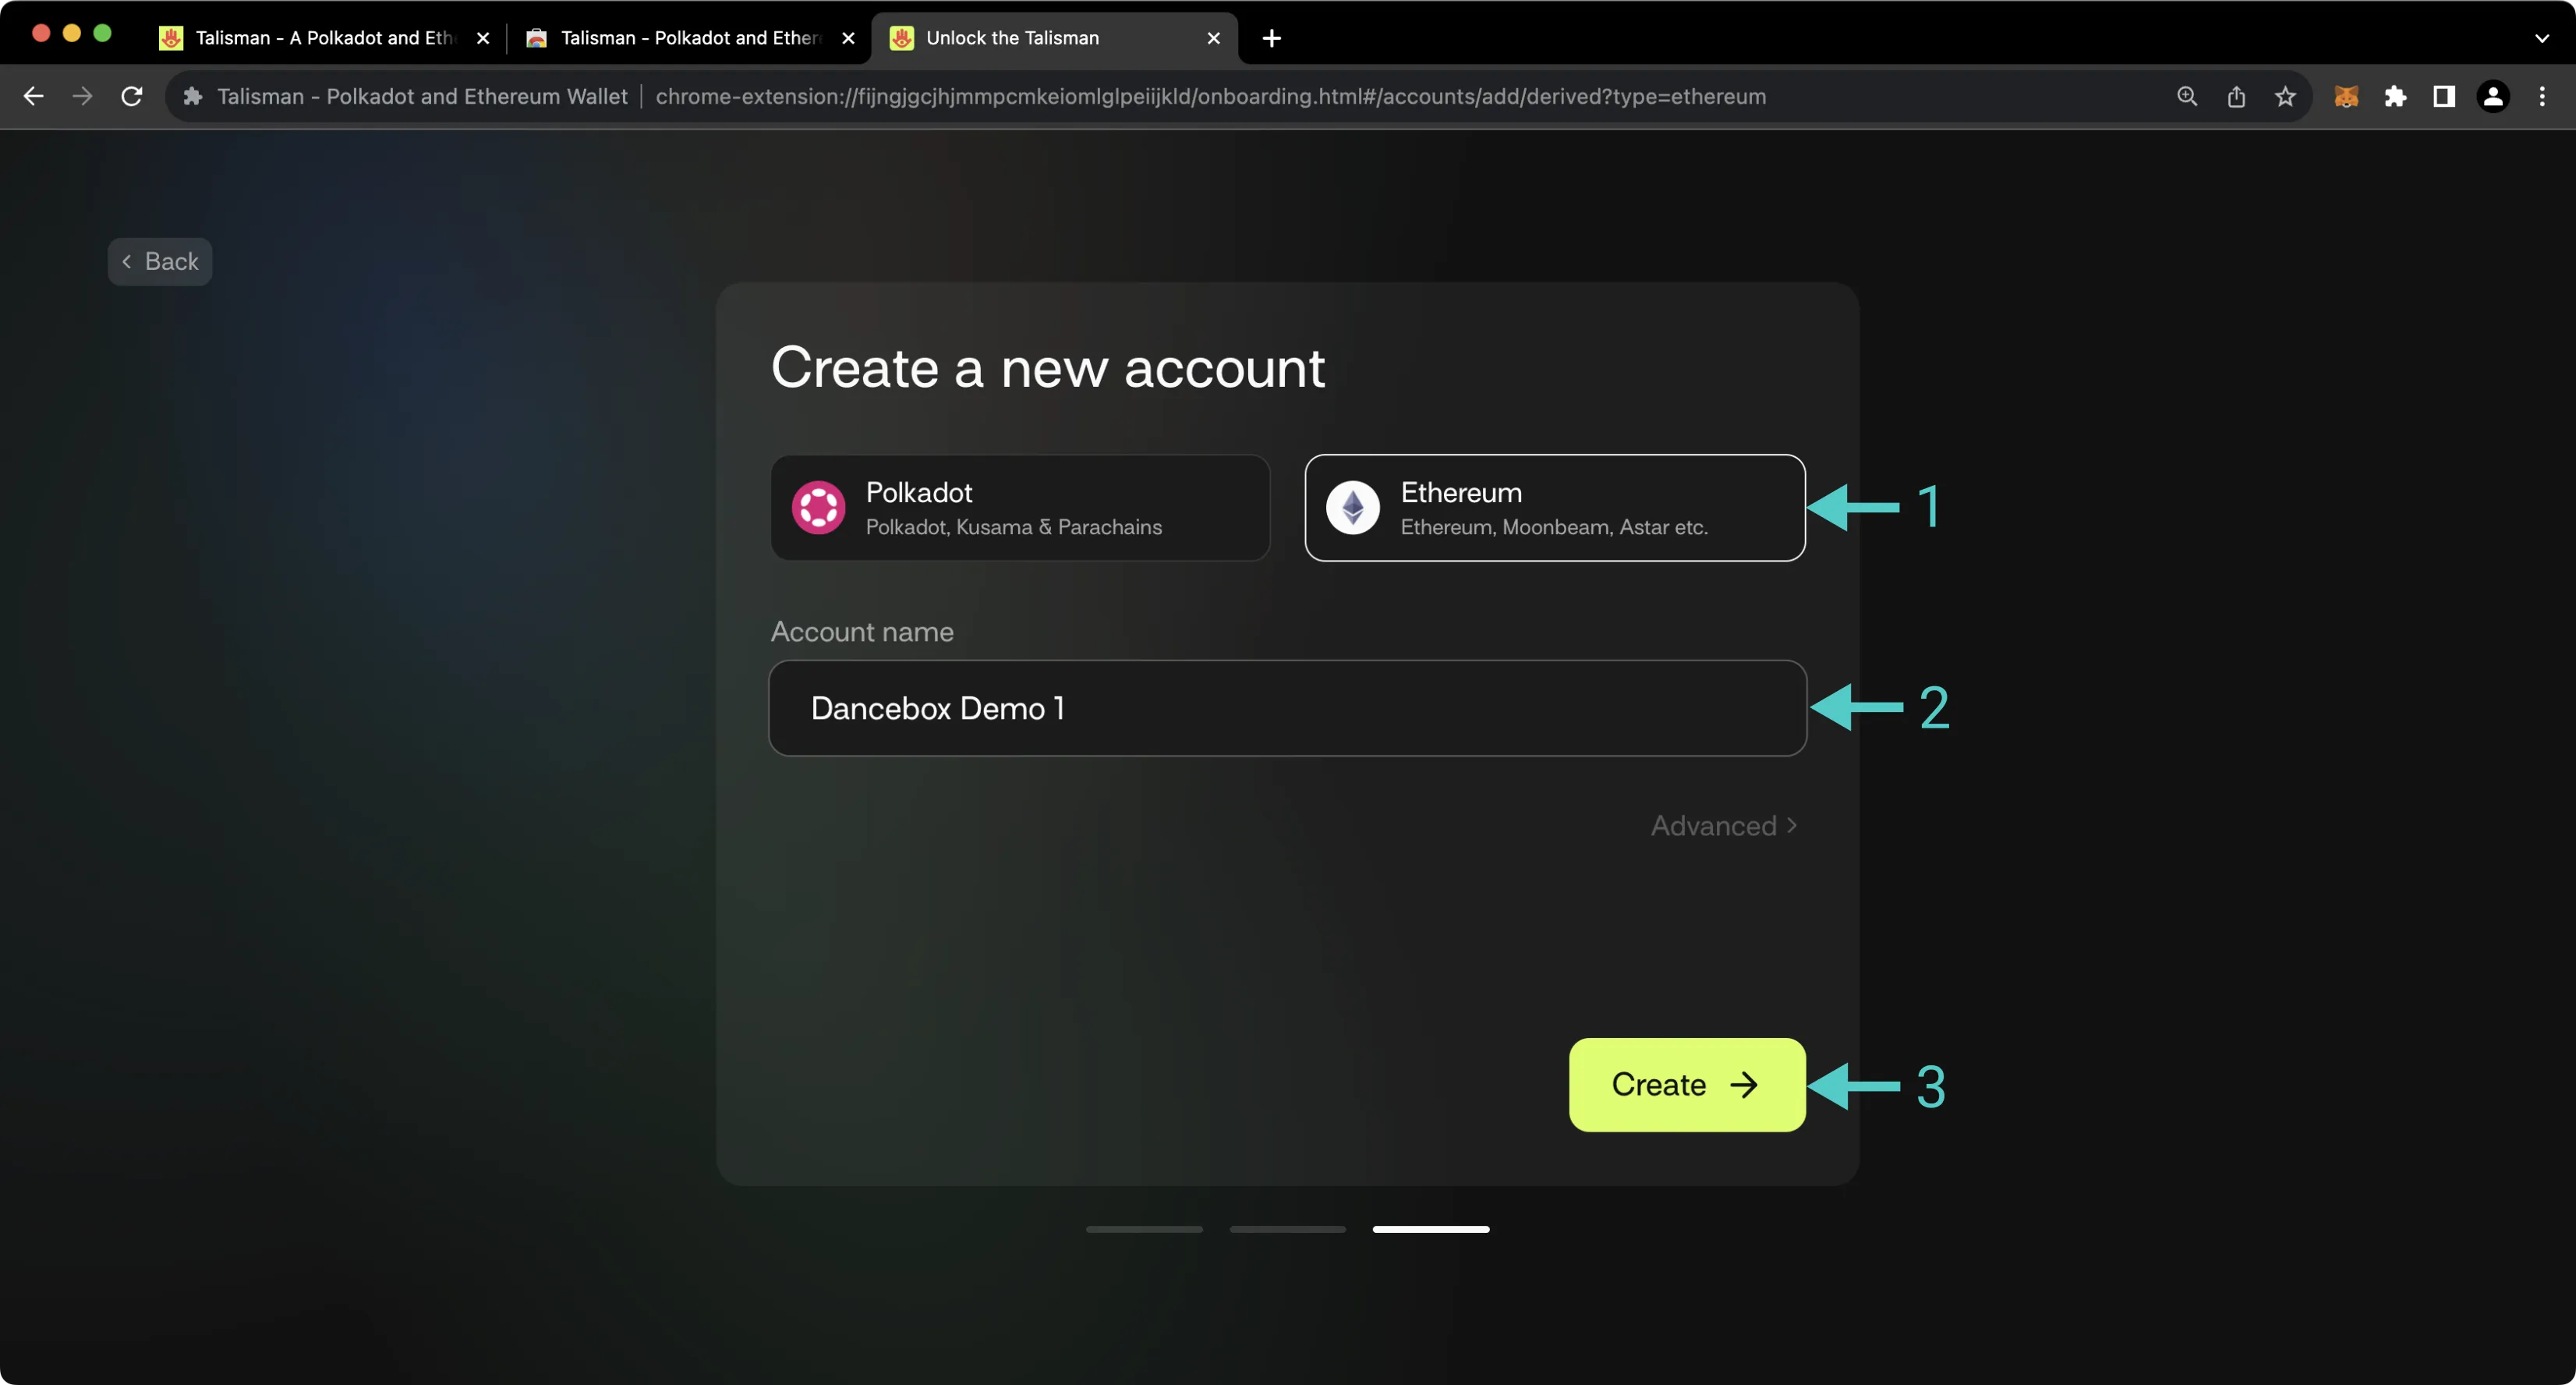Click the browser forward arrow
The height and width of the screenshot is (1385, 2576).
pyautogui.click(x=83, y=96)
